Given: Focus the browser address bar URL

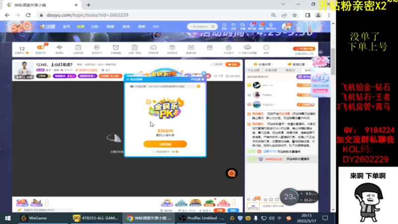Looking at the screenshot, I should pos(88,15).
